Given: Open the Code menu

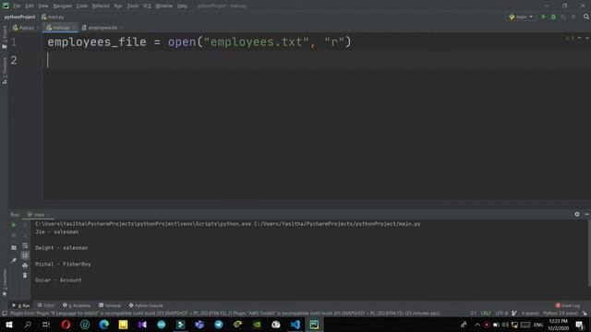Looking at the screenshot, I should pos(82,6).
